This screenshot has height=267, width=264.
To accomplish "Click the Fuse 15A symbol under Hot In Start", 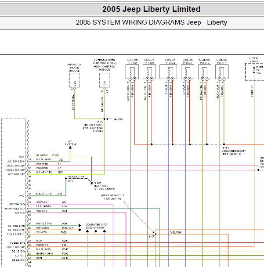I will click(x=254, y=70).
